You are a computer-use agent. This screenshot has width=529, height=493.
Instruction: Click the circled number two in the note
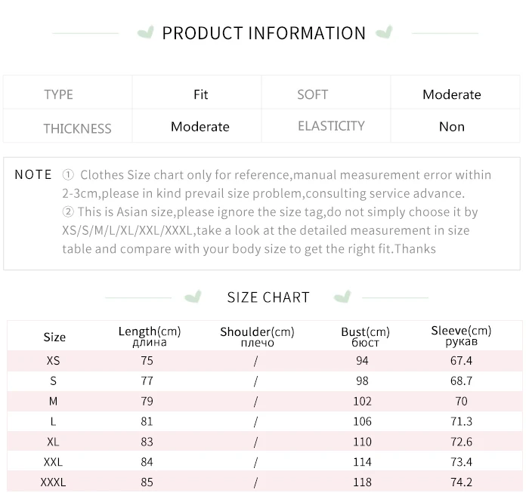(x=68, y=212)
